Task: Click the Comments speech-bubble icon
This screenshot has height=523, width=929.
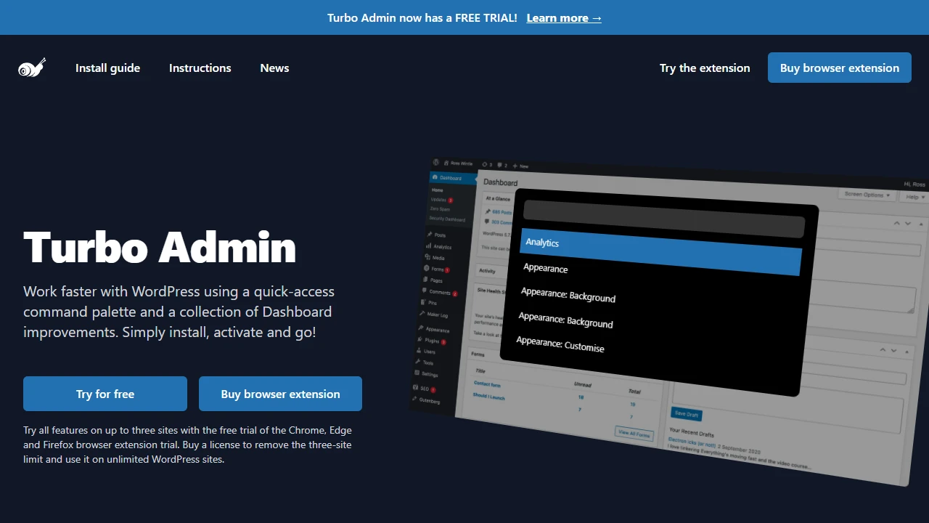Action: coord(424,291)
